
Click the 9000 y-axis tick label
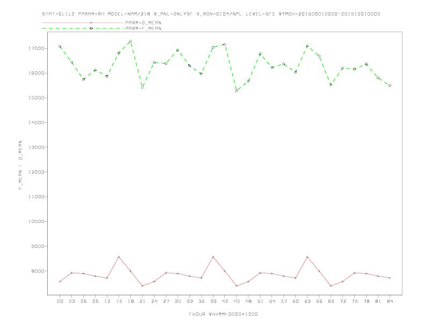pyautogui.click(x=38, y=247)
